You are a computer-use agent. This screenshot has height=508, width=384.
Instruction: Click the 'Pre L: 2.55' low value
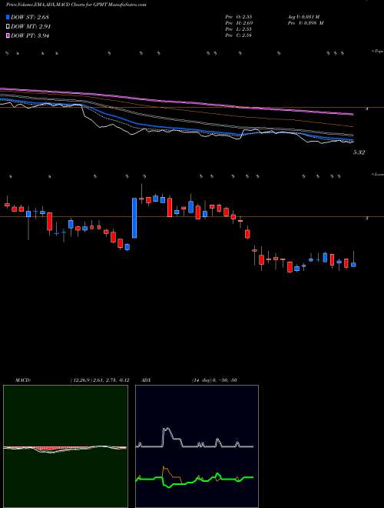pos(239,29)
